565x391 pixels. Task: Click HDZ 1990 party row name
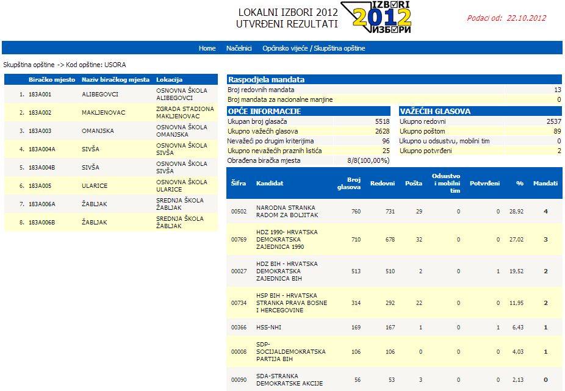tap(287, 239)
